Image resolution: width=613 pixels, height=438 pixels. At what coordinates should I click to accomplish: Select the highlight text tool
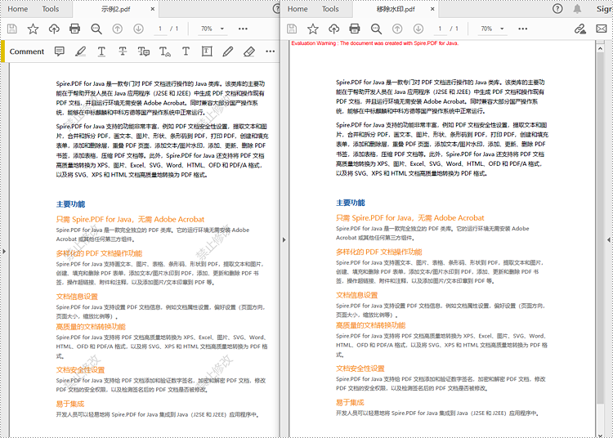click(x=81, y=51)
